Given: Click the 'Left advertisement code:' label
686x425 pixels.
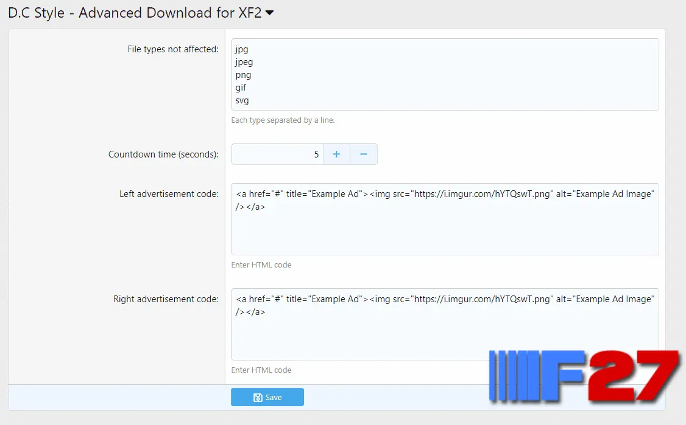Looking at the screenshot, I should [x=169, y=194].
